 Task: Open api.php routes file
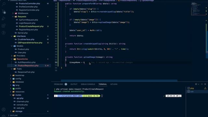coord(20,98)
